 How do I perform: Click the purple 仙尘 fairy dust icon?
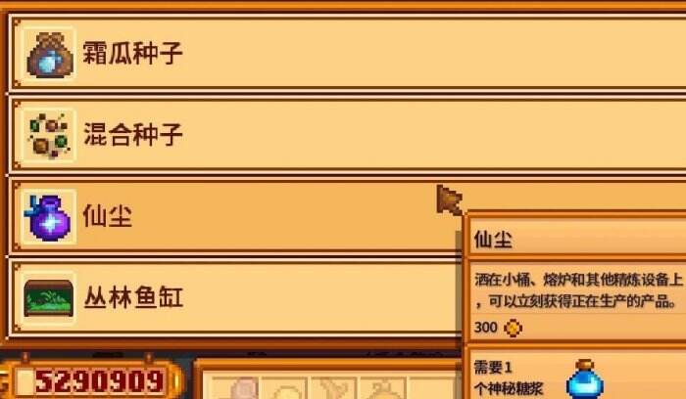coord(48,218)
